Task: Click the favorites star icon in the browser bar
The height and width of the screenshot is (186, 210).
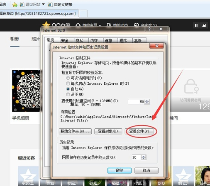Action: 15,5
